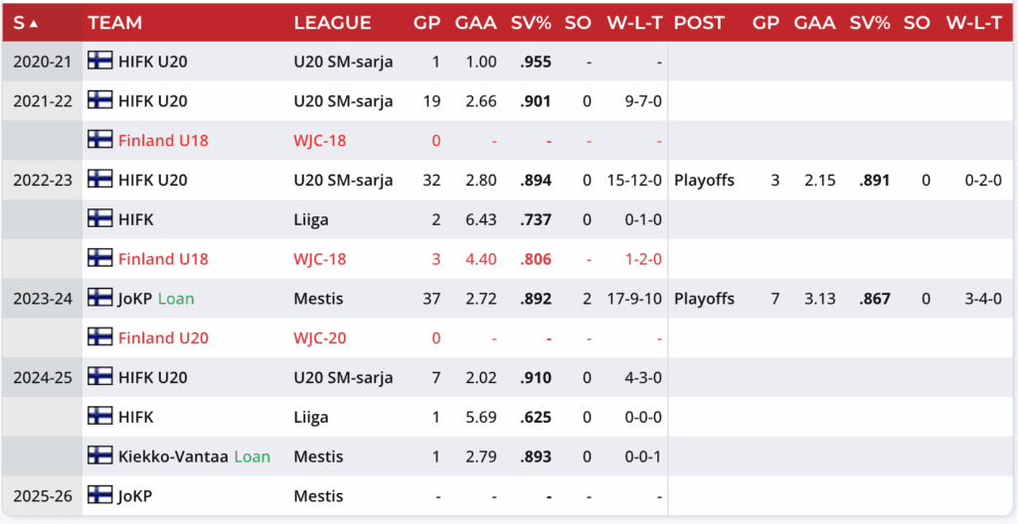
Task: Click the flag icon next to JoKP Loan
Action: [x=99, y=298]
